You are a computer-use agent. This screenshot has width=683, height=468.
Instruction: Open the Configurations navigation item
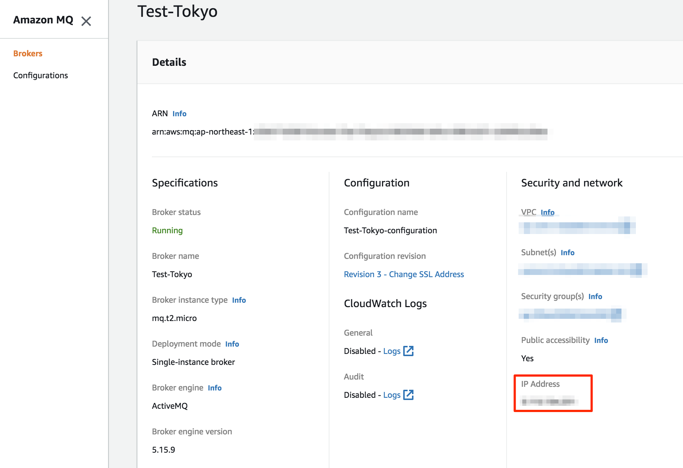pyautogui.click(x=41, y=75)
